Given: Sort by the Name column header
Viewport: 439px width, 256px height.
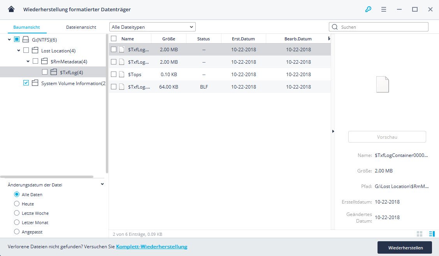Looking at the screenshot, I should [x=128, y=39].
